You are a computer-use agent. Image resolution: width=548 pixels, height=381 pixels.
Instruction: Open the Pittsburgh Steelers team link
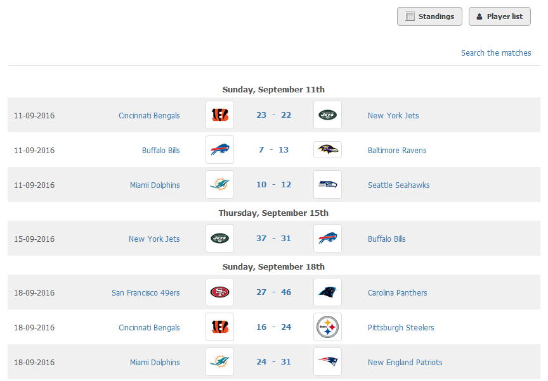pos(401,328)
